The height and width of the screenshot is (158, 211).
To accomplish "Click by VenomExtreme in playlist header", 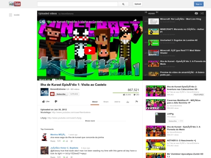I will click(x=66, y=14).
